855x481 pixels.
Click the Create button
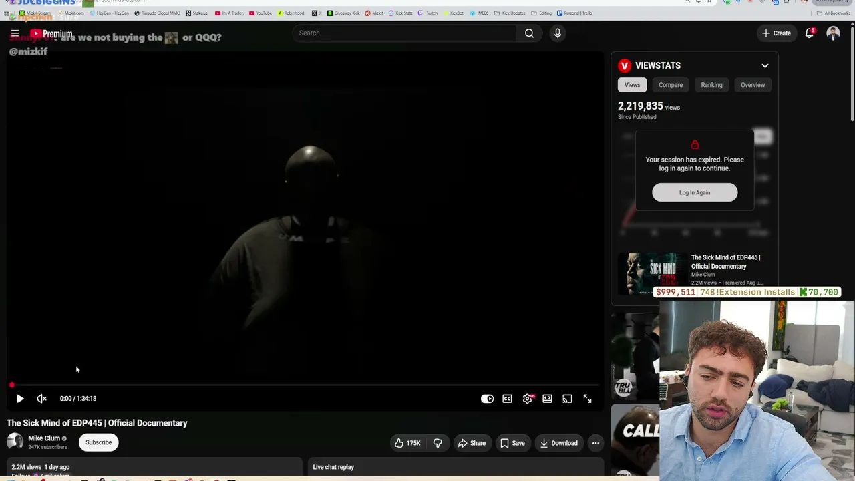click(x=777, y=33)
